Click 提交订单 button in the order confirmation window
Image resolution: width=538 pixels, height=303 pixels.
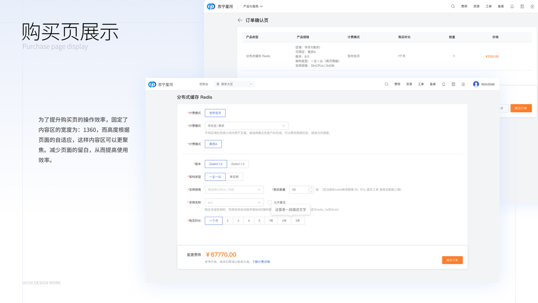click(x=521, y=108)
